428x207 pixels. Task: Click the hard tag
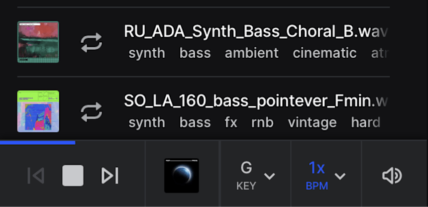(x=365, y=122)
